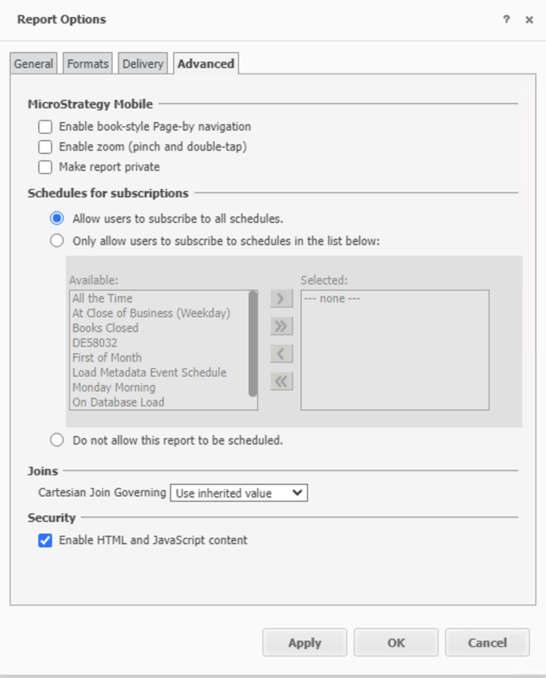
Task: Click the add all double-arrow button
Action: (281, 326)
